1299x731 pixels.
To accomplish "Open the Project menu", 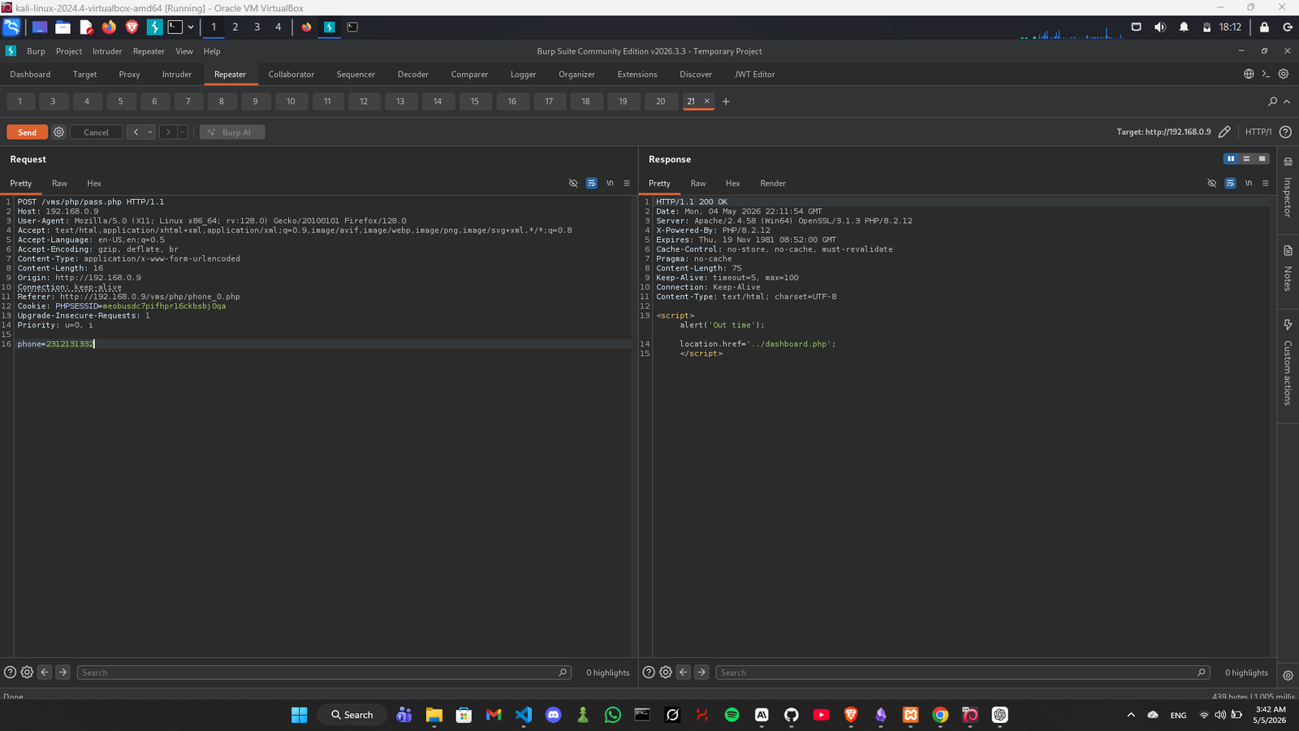I will coord(69,51).
